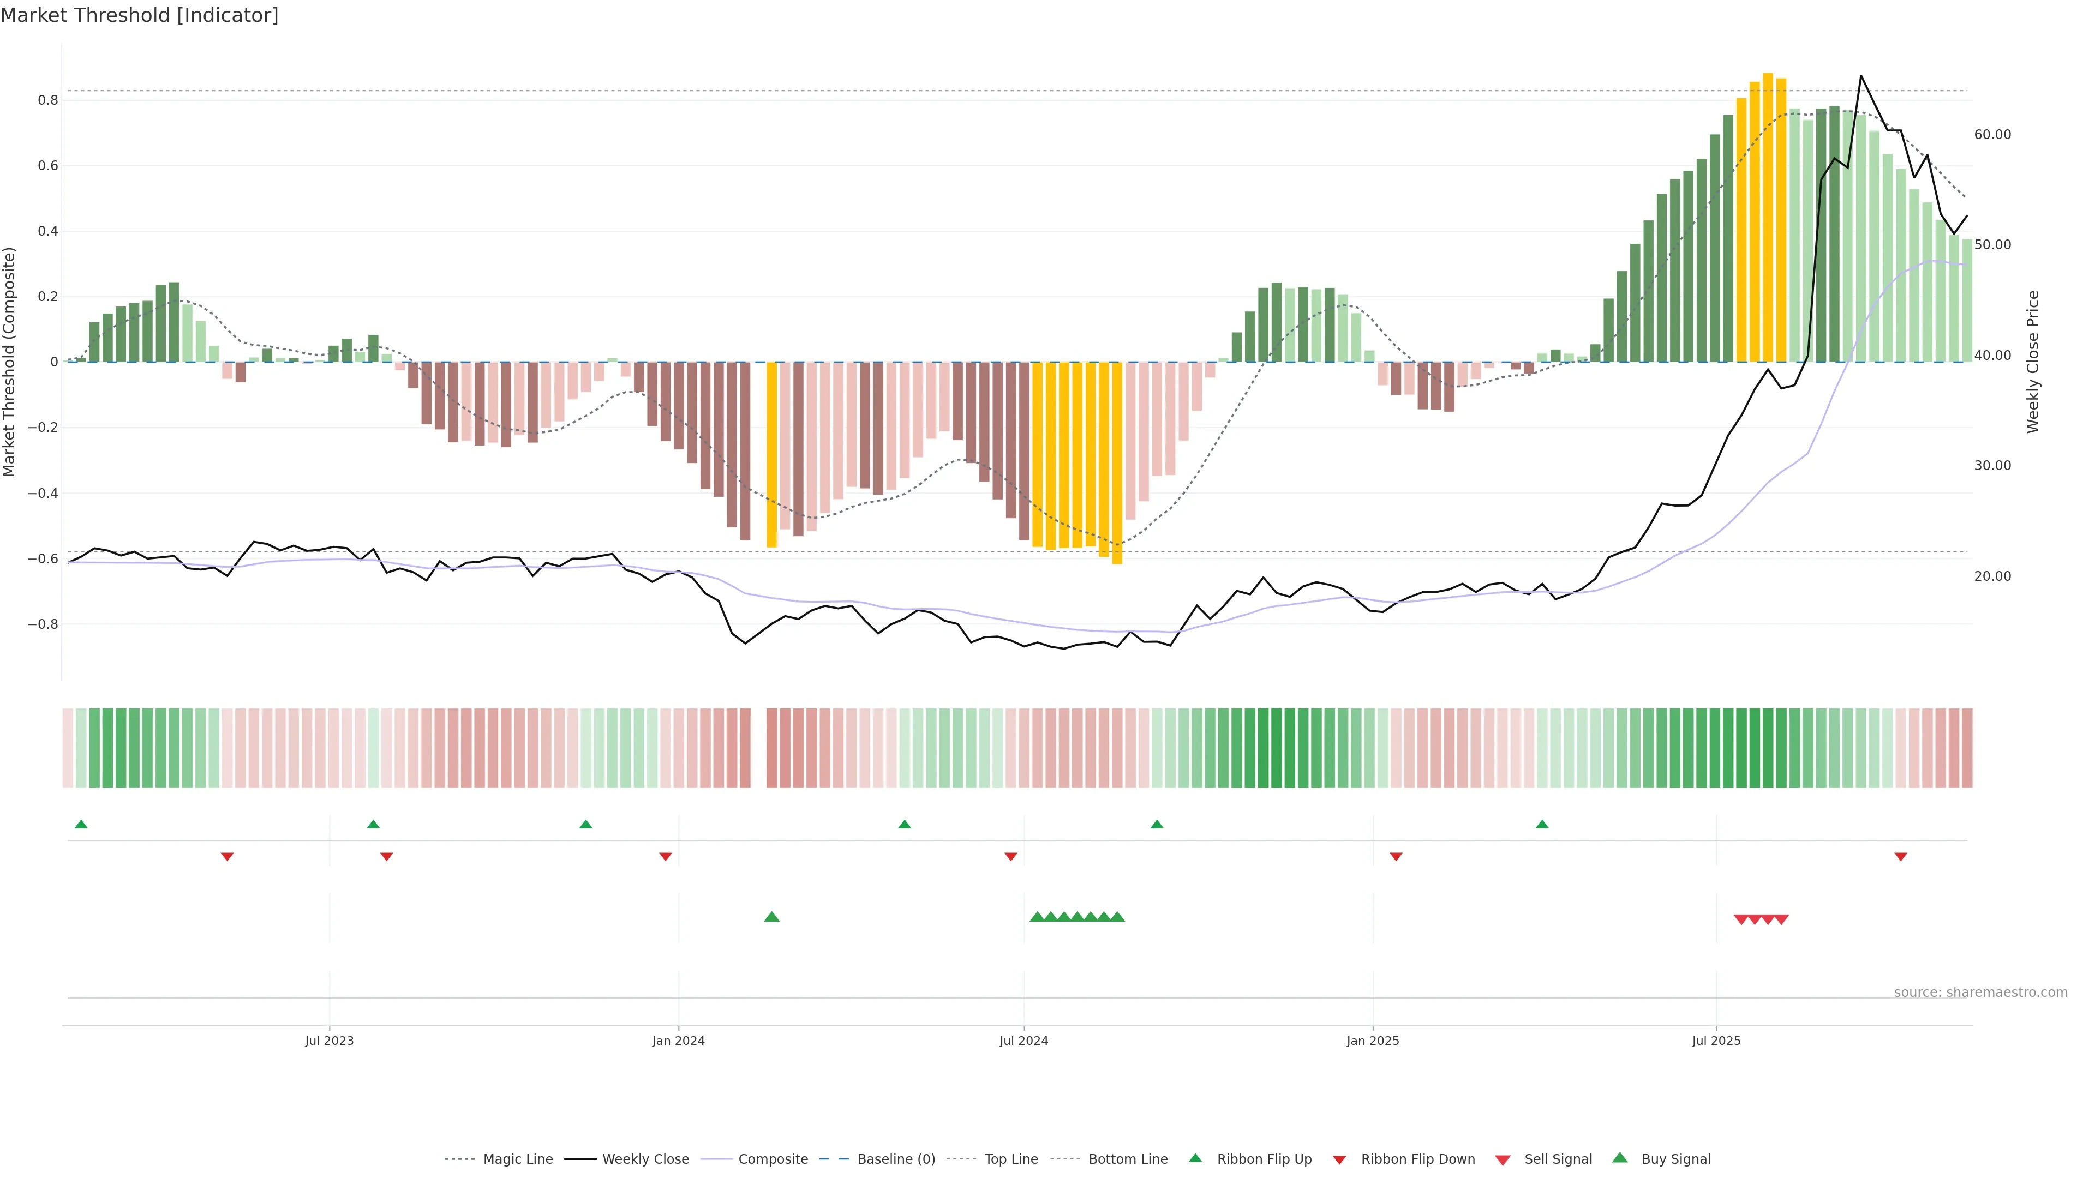Click the first ribbon flip up marker
Image resolution: width=2095 pixels, height=1178 pixels.
pos(81,825)
